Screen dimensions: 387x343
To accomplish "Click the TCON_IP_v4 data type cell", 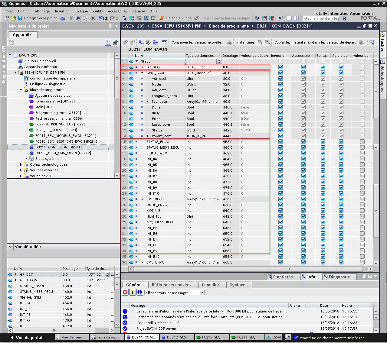I will [x=204, y=136].
